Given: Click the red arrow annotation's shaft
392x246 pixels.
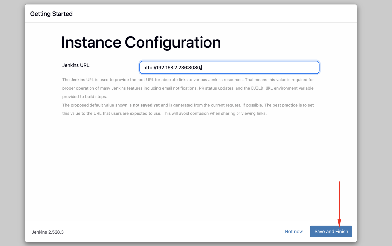Looking at the screenshot, I should 339,199.
